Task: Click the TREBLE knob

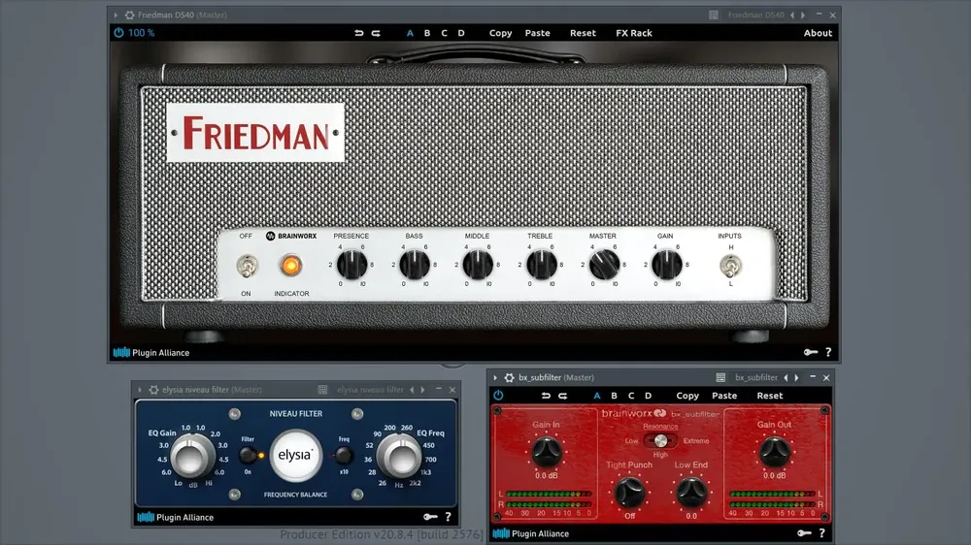Action: coord(541,266)
